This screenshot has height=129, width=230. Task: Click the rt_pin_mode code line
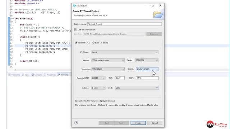click(46, 31)
